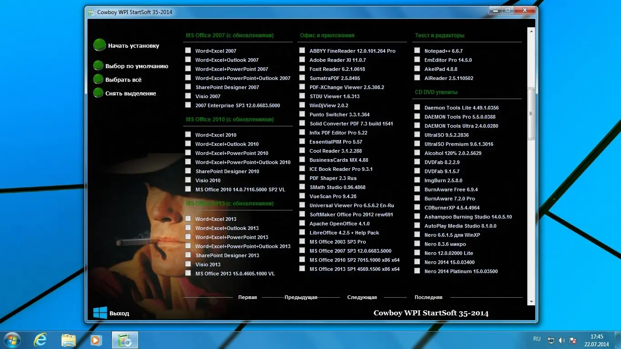
Task: Click the RU language indicator
Action: point(537,339)
